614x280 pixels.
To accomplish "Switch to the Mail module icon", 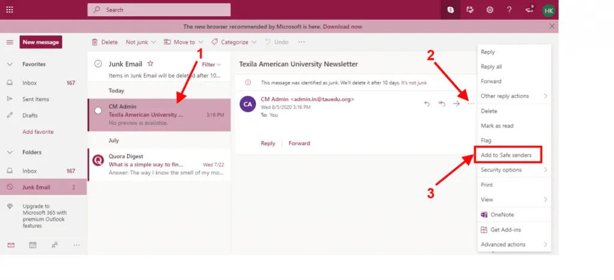I will point(11,245).
